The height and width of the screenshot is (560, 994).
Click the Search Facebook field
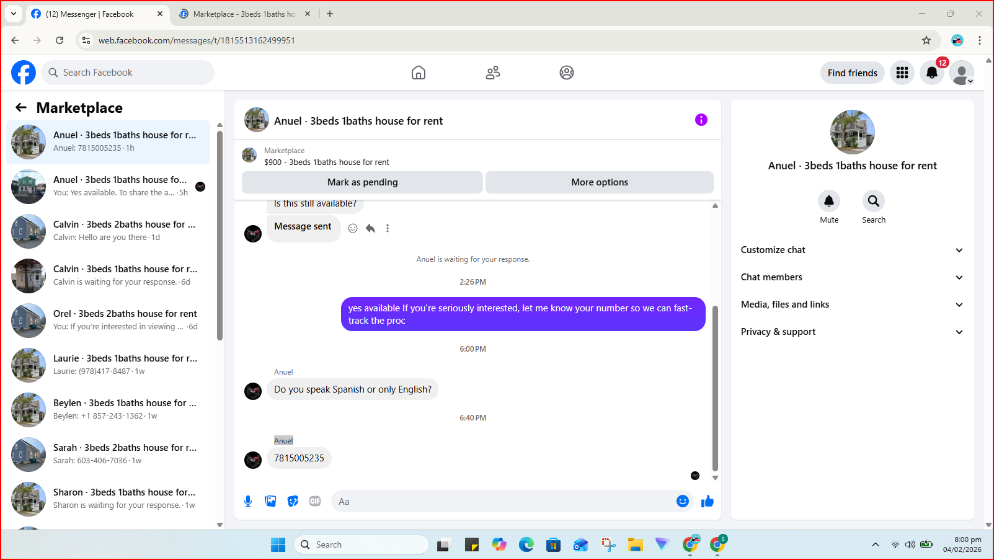tap(128, 73)
